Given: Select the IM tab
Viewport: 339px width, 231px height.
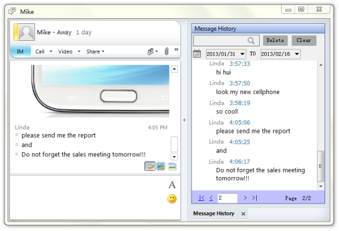Looking at the screenshot, I should click(x=20, y=51).
